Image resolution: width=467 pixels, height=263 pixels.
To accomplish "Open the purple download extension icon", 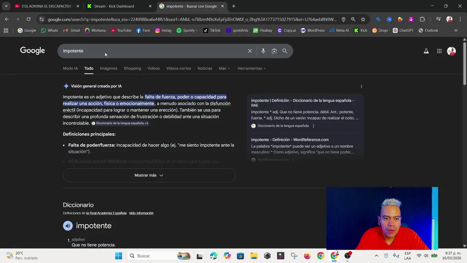I will 411,19.
